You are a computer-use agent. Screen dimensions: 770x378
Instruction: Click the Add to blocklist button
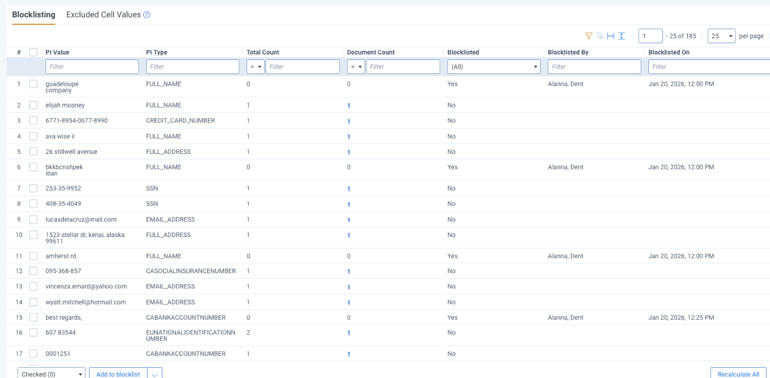(x=118, y=374)
